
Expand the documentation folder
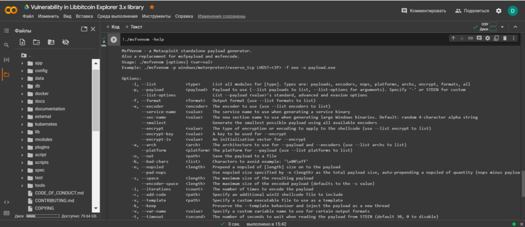pos(23,109)
